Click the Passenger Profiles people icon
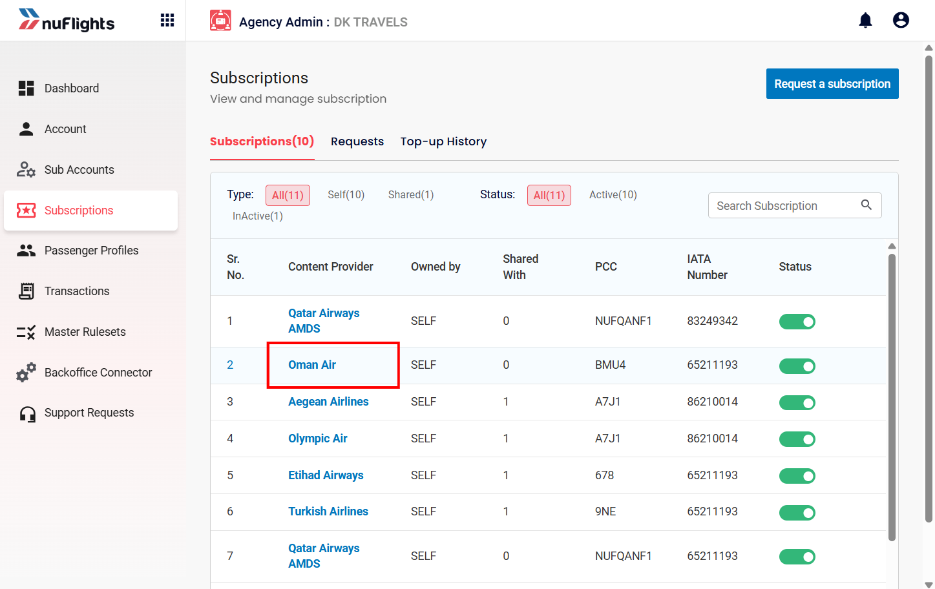Image resolution: width=935 pixels, height=589 pixels. [x=26, y=251]
